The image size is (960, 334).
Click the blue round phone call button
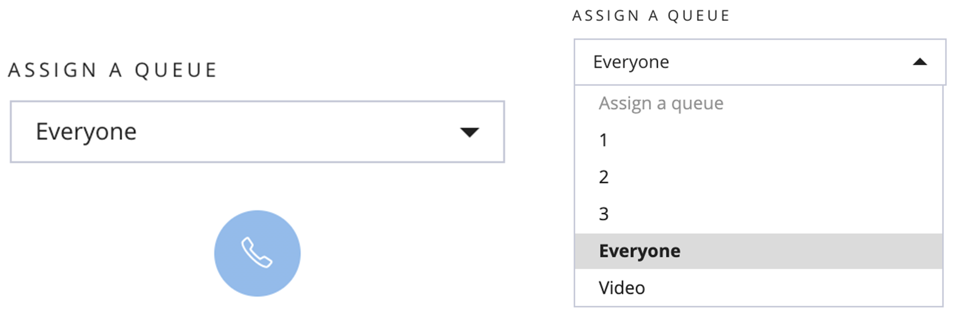click(257, 253)
